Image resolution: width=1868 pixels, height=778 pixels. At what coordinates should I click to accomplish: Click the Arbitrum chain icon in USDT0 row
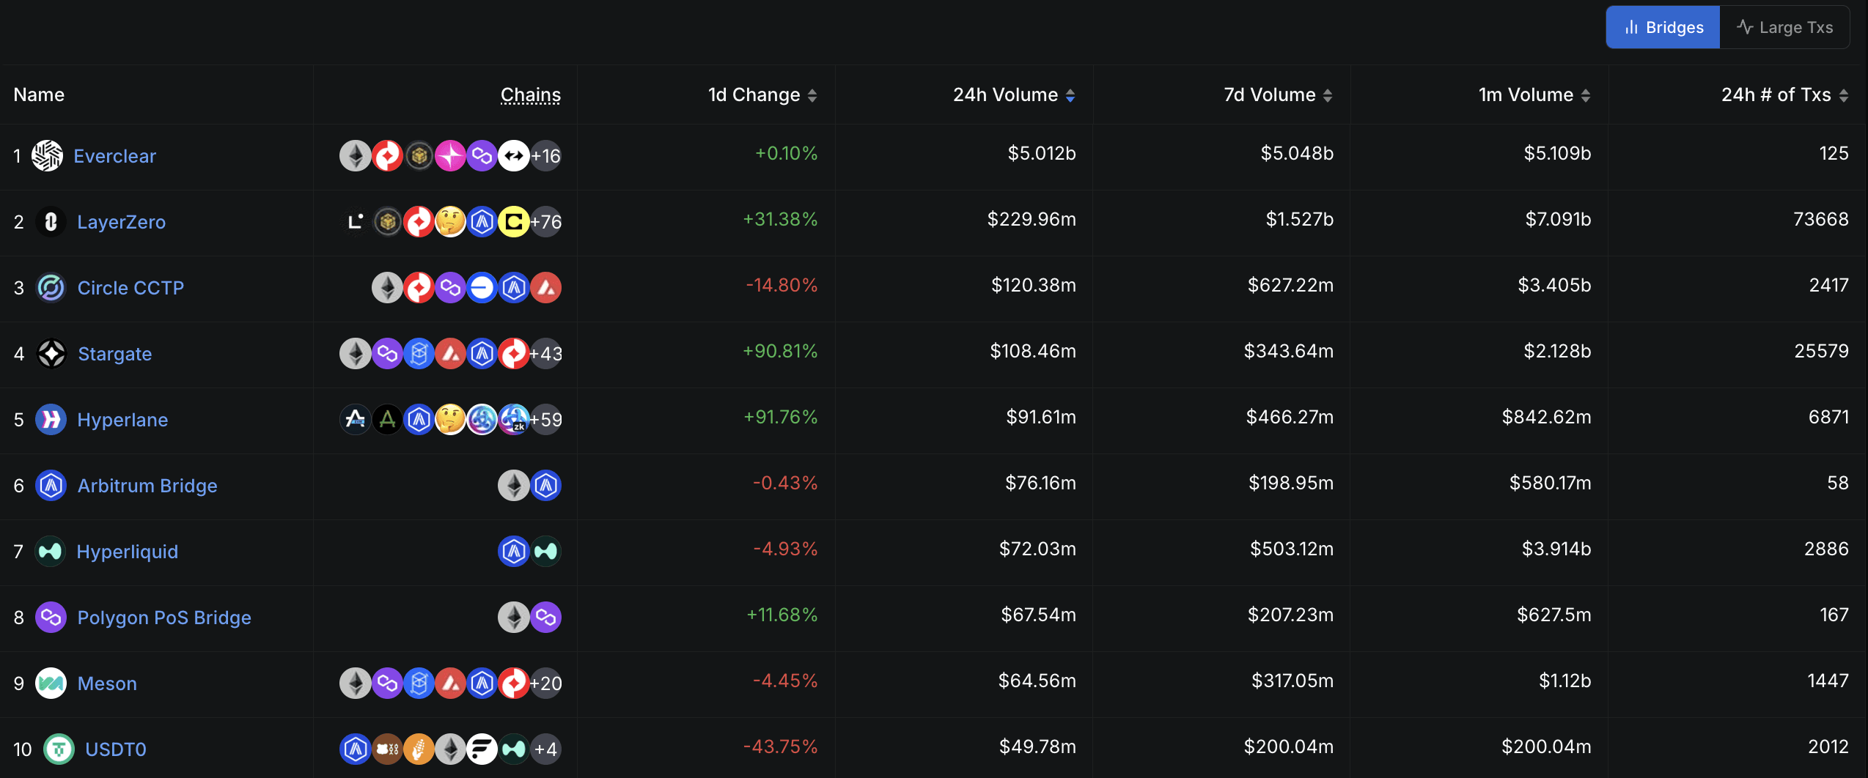356,749
